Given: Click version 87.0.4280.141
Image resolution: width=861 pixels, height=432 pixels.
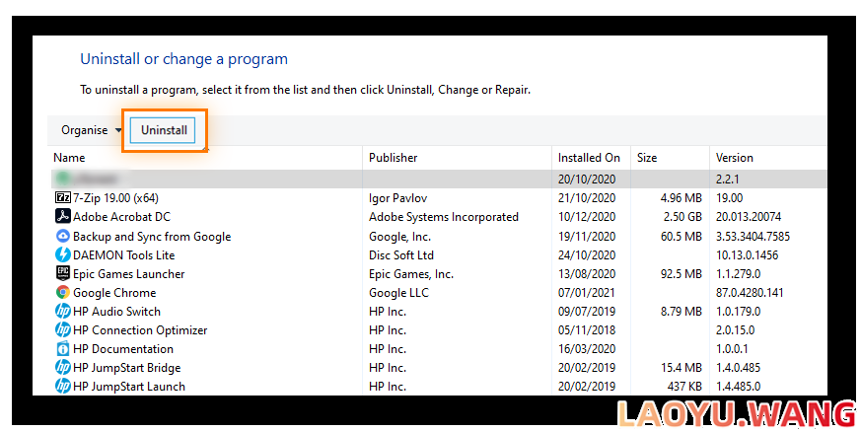Looking at the screenshot, I should pos(750,293).
